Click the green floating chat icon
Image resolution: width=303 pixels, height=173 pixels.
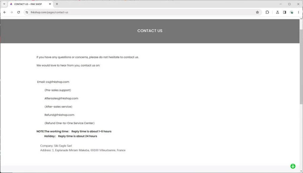click(293, 166)
